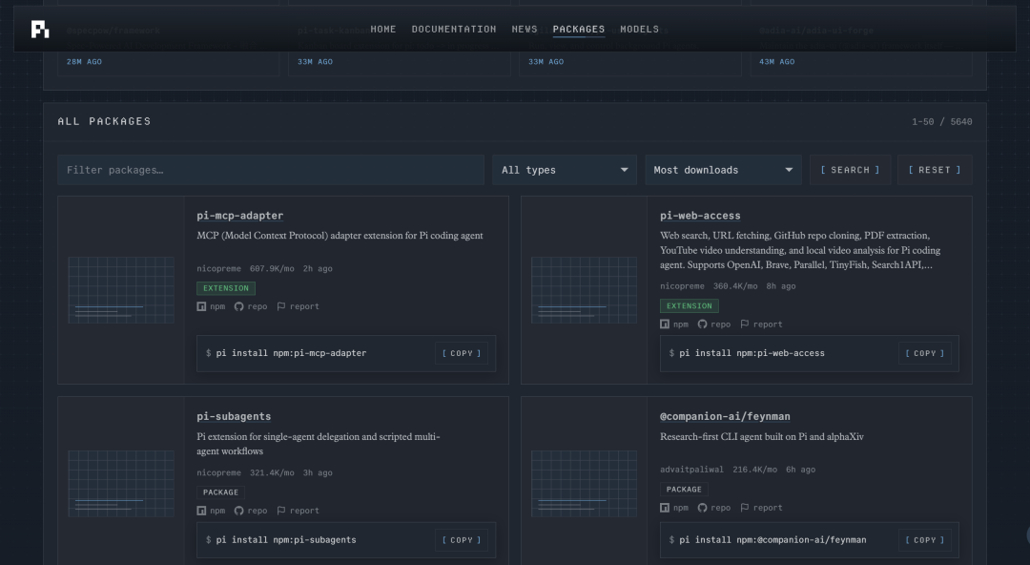Open the News nav item
Image resolution: width=1030 pixels, height=565 pixels.
click(x=525, y=29)
